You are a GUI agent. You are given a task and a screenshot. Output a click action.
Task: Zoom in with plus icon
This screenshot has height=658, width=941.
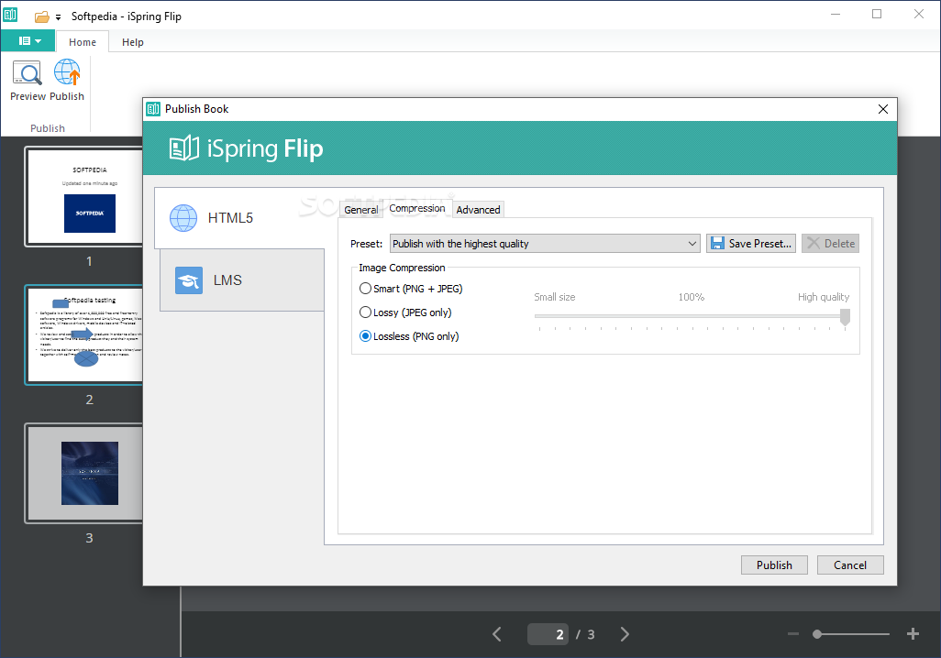[x=913, y=634]
